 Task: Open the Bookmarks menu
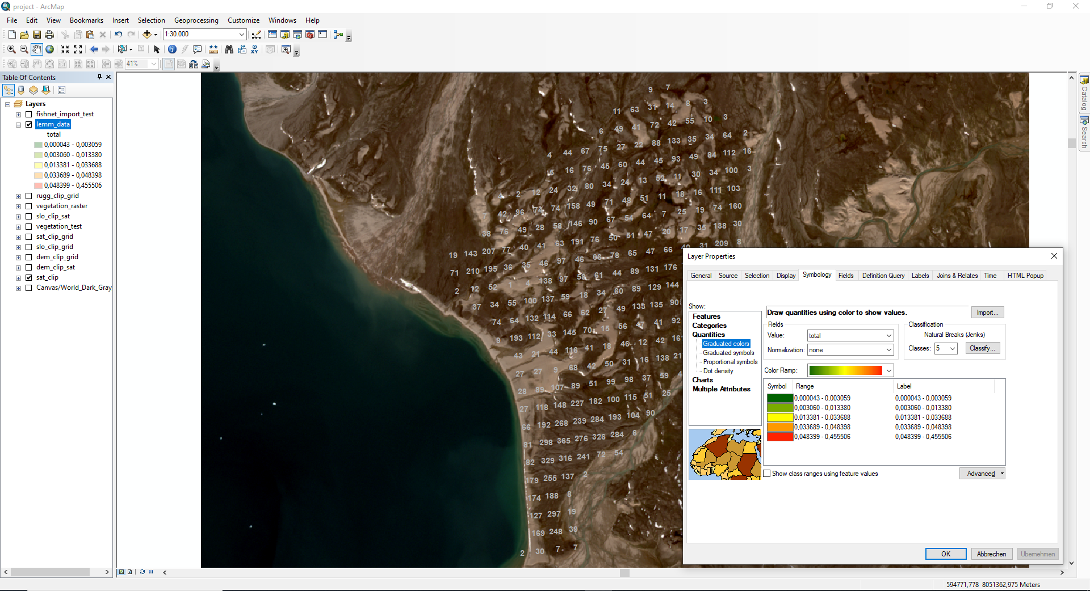point(86,20)
